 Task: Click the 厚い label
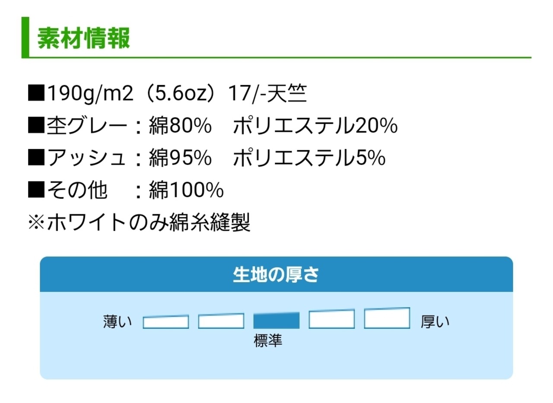pyautogui.click(x=435, y=322)
